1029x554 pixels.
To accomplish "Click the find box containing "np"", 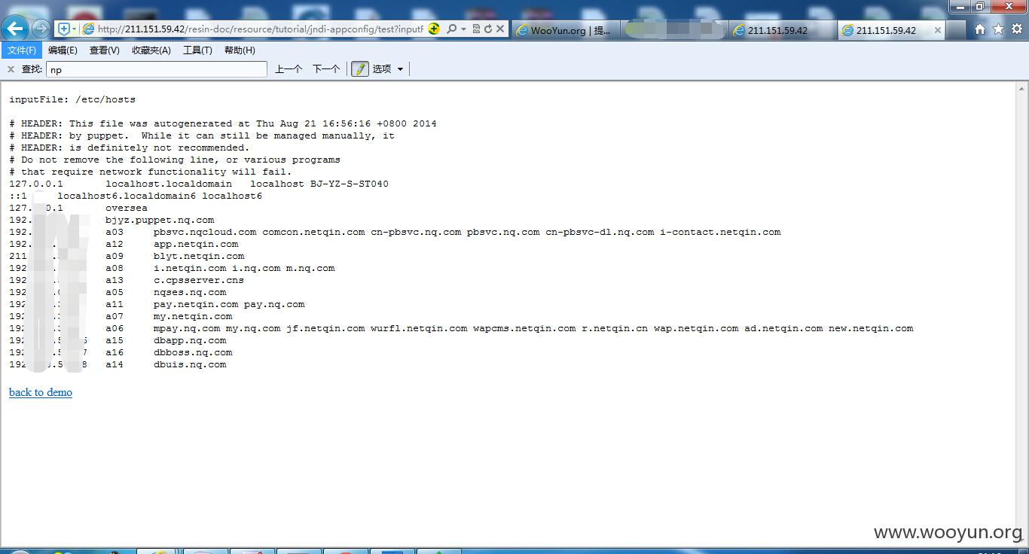I will coord(157,69).
